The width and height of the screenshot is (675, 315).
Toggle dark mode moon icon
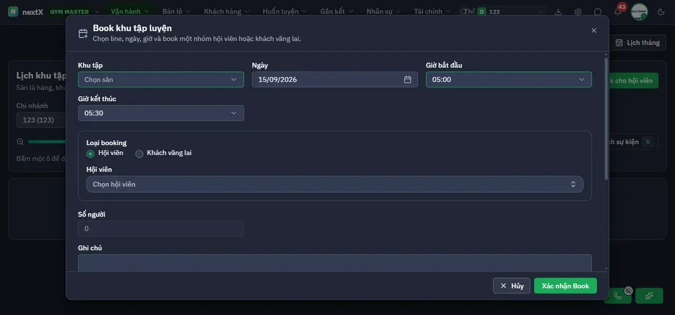tap(661, 12)
